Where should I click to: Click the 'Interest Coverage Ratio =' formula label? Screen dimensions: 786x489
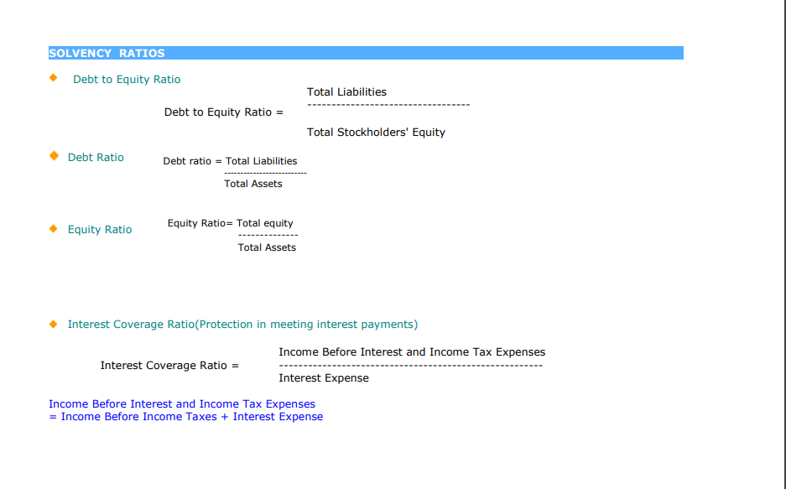pyautogui.click(x=169, y=366)
